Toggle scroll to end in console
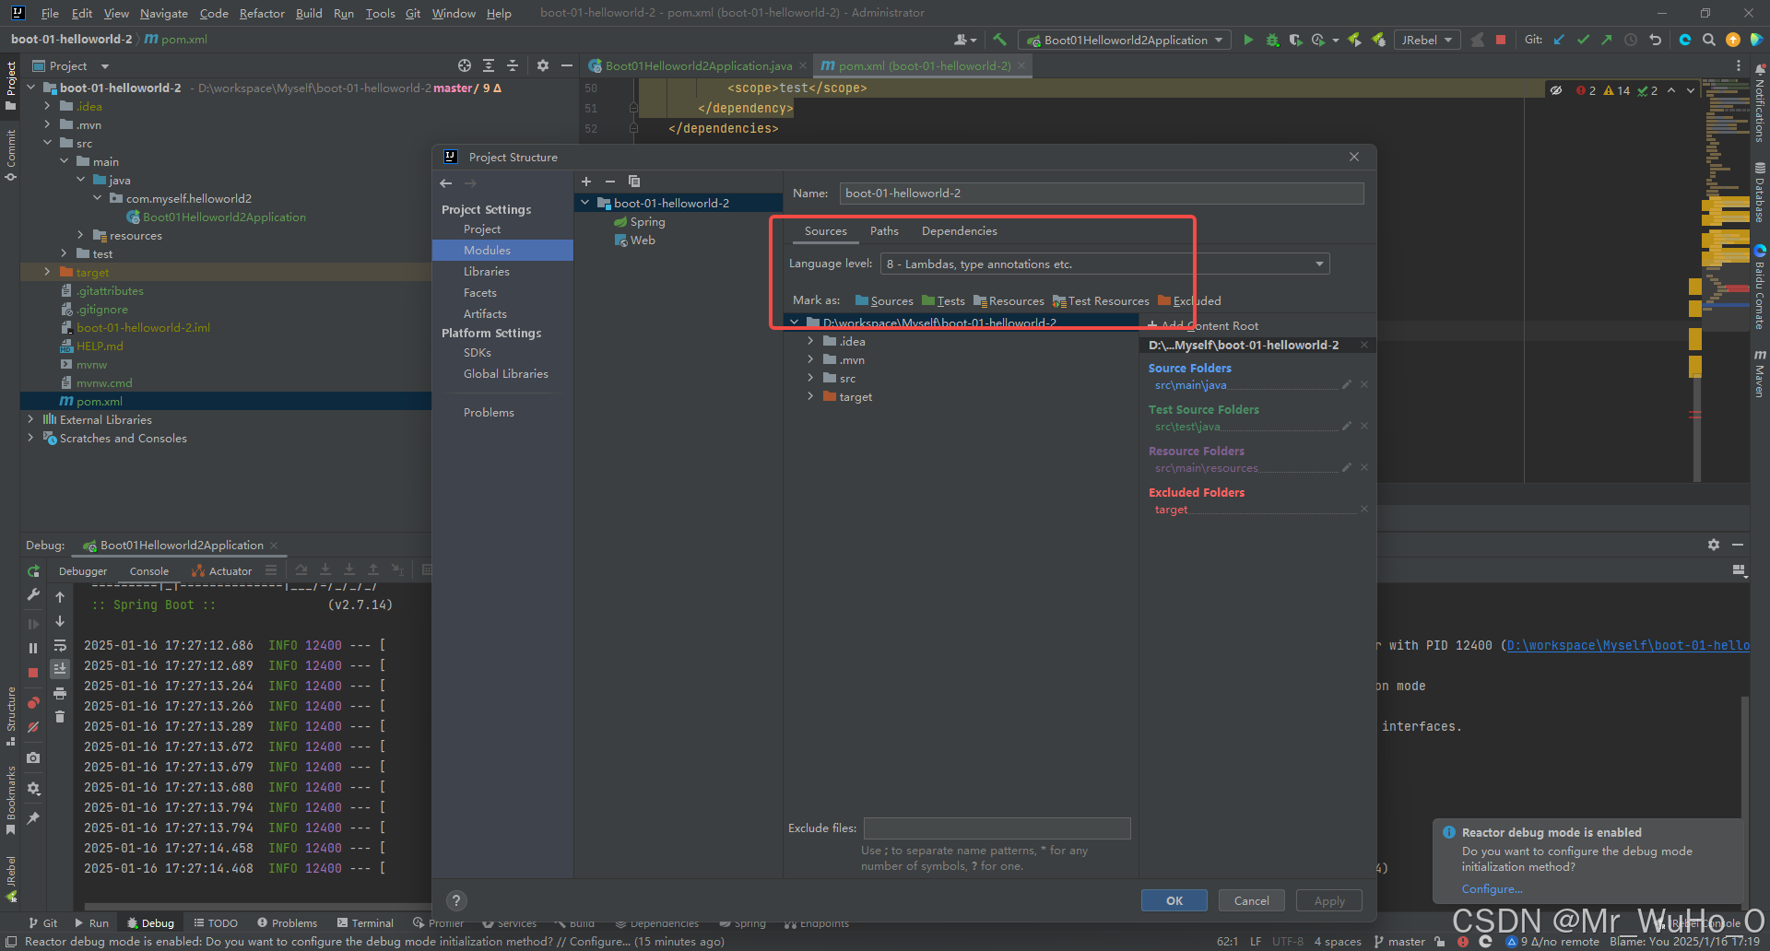The height and width of the screenshot is (951, 1770). pos(60,668)
